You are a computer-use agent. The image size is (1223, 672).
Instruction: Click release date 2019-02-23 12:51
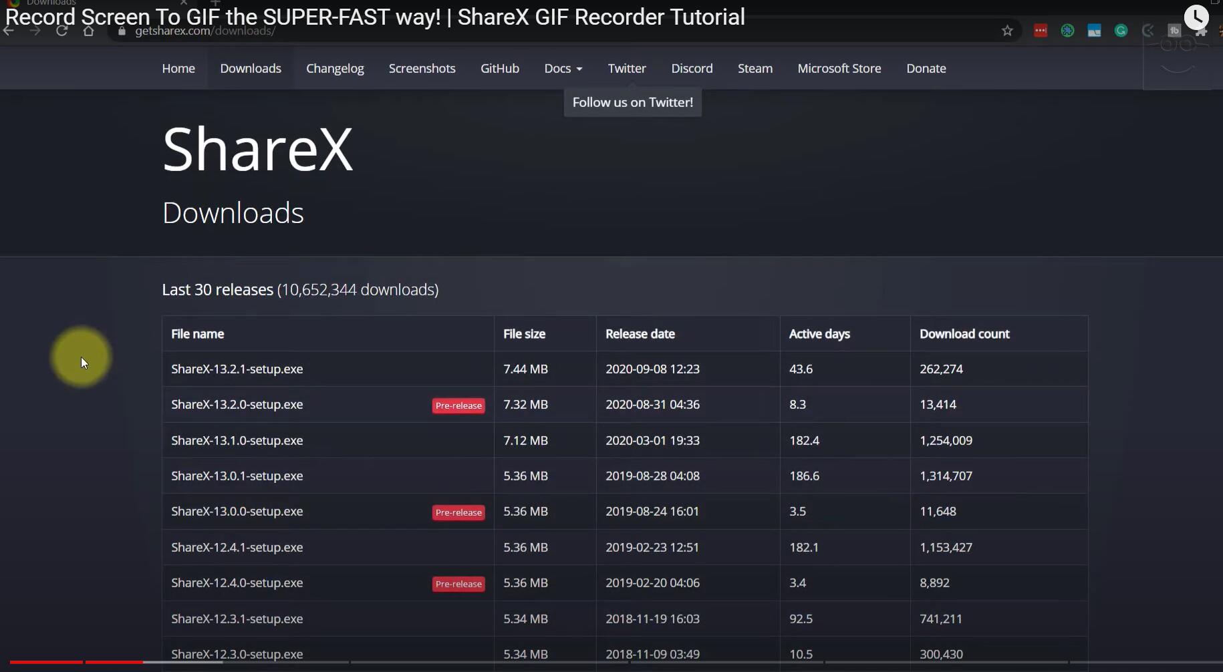coord(652,547)
